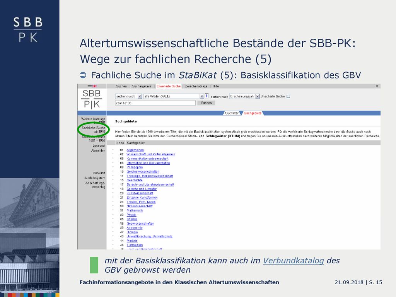Open subject 38 Geowissenschaften
The height and width of the screenshot is (297, 396).
coord(140,223)
